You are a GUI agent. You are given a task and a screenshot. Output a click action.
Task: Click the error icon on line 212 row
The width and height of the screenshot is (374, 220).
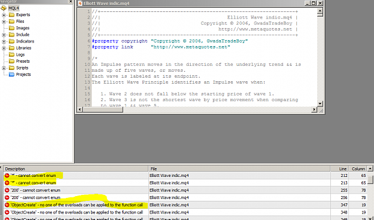[x=7, y=175]
